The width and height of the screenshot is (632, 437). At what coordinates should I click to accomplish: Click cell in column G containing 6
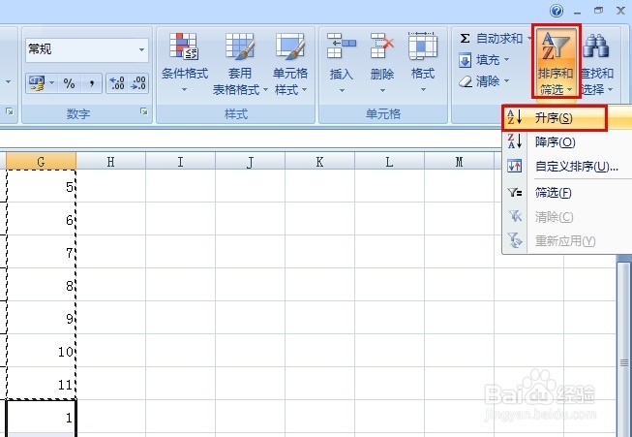[x=41, y=219]
